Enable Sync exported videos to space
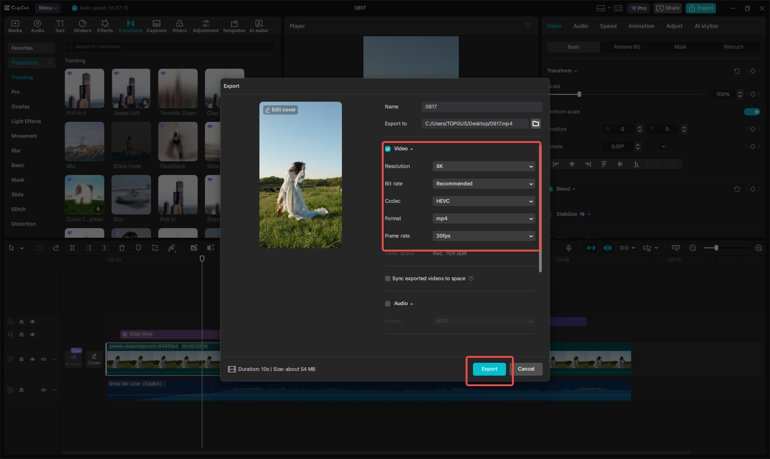This screenshot has height=459, width=770. (x=387, y=279)
